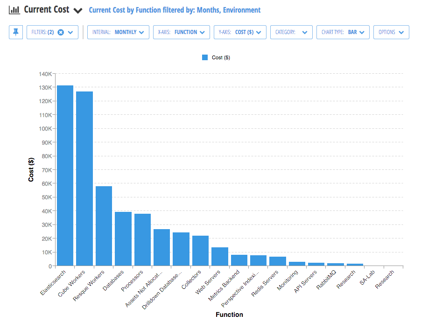Open the Interval Monthly dropdown

118,32
